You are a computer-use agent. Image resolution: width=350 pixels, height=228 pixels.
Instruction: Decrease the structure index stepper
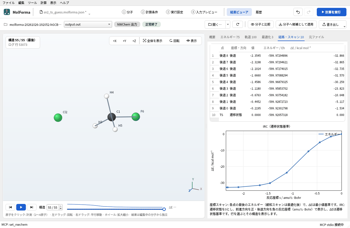[61, 209]
